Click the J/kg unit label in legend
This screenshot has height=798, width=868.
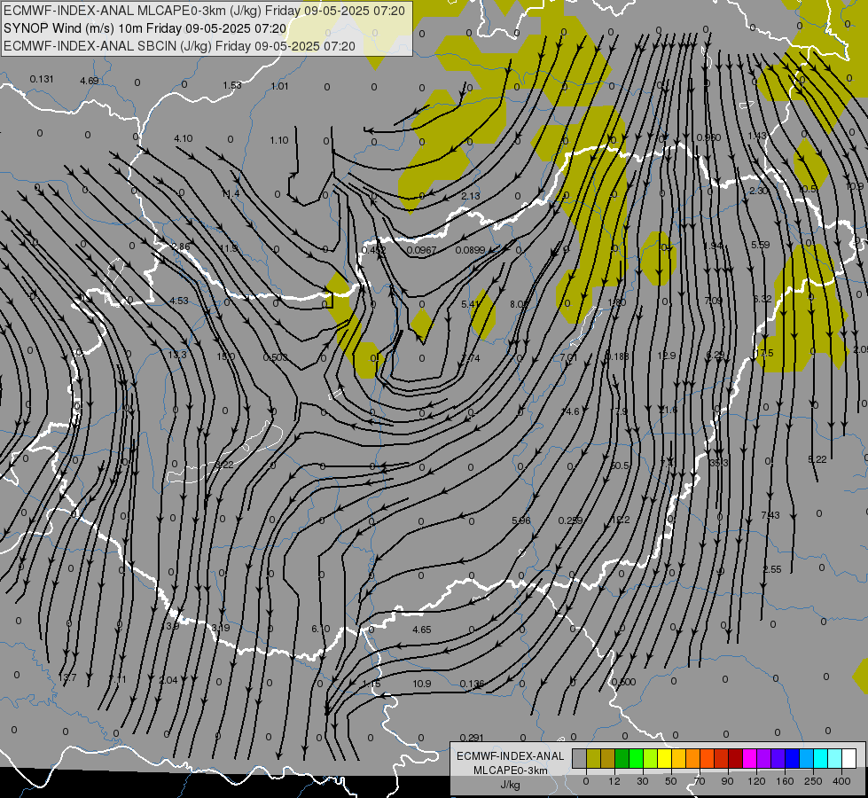coord(510,785)
